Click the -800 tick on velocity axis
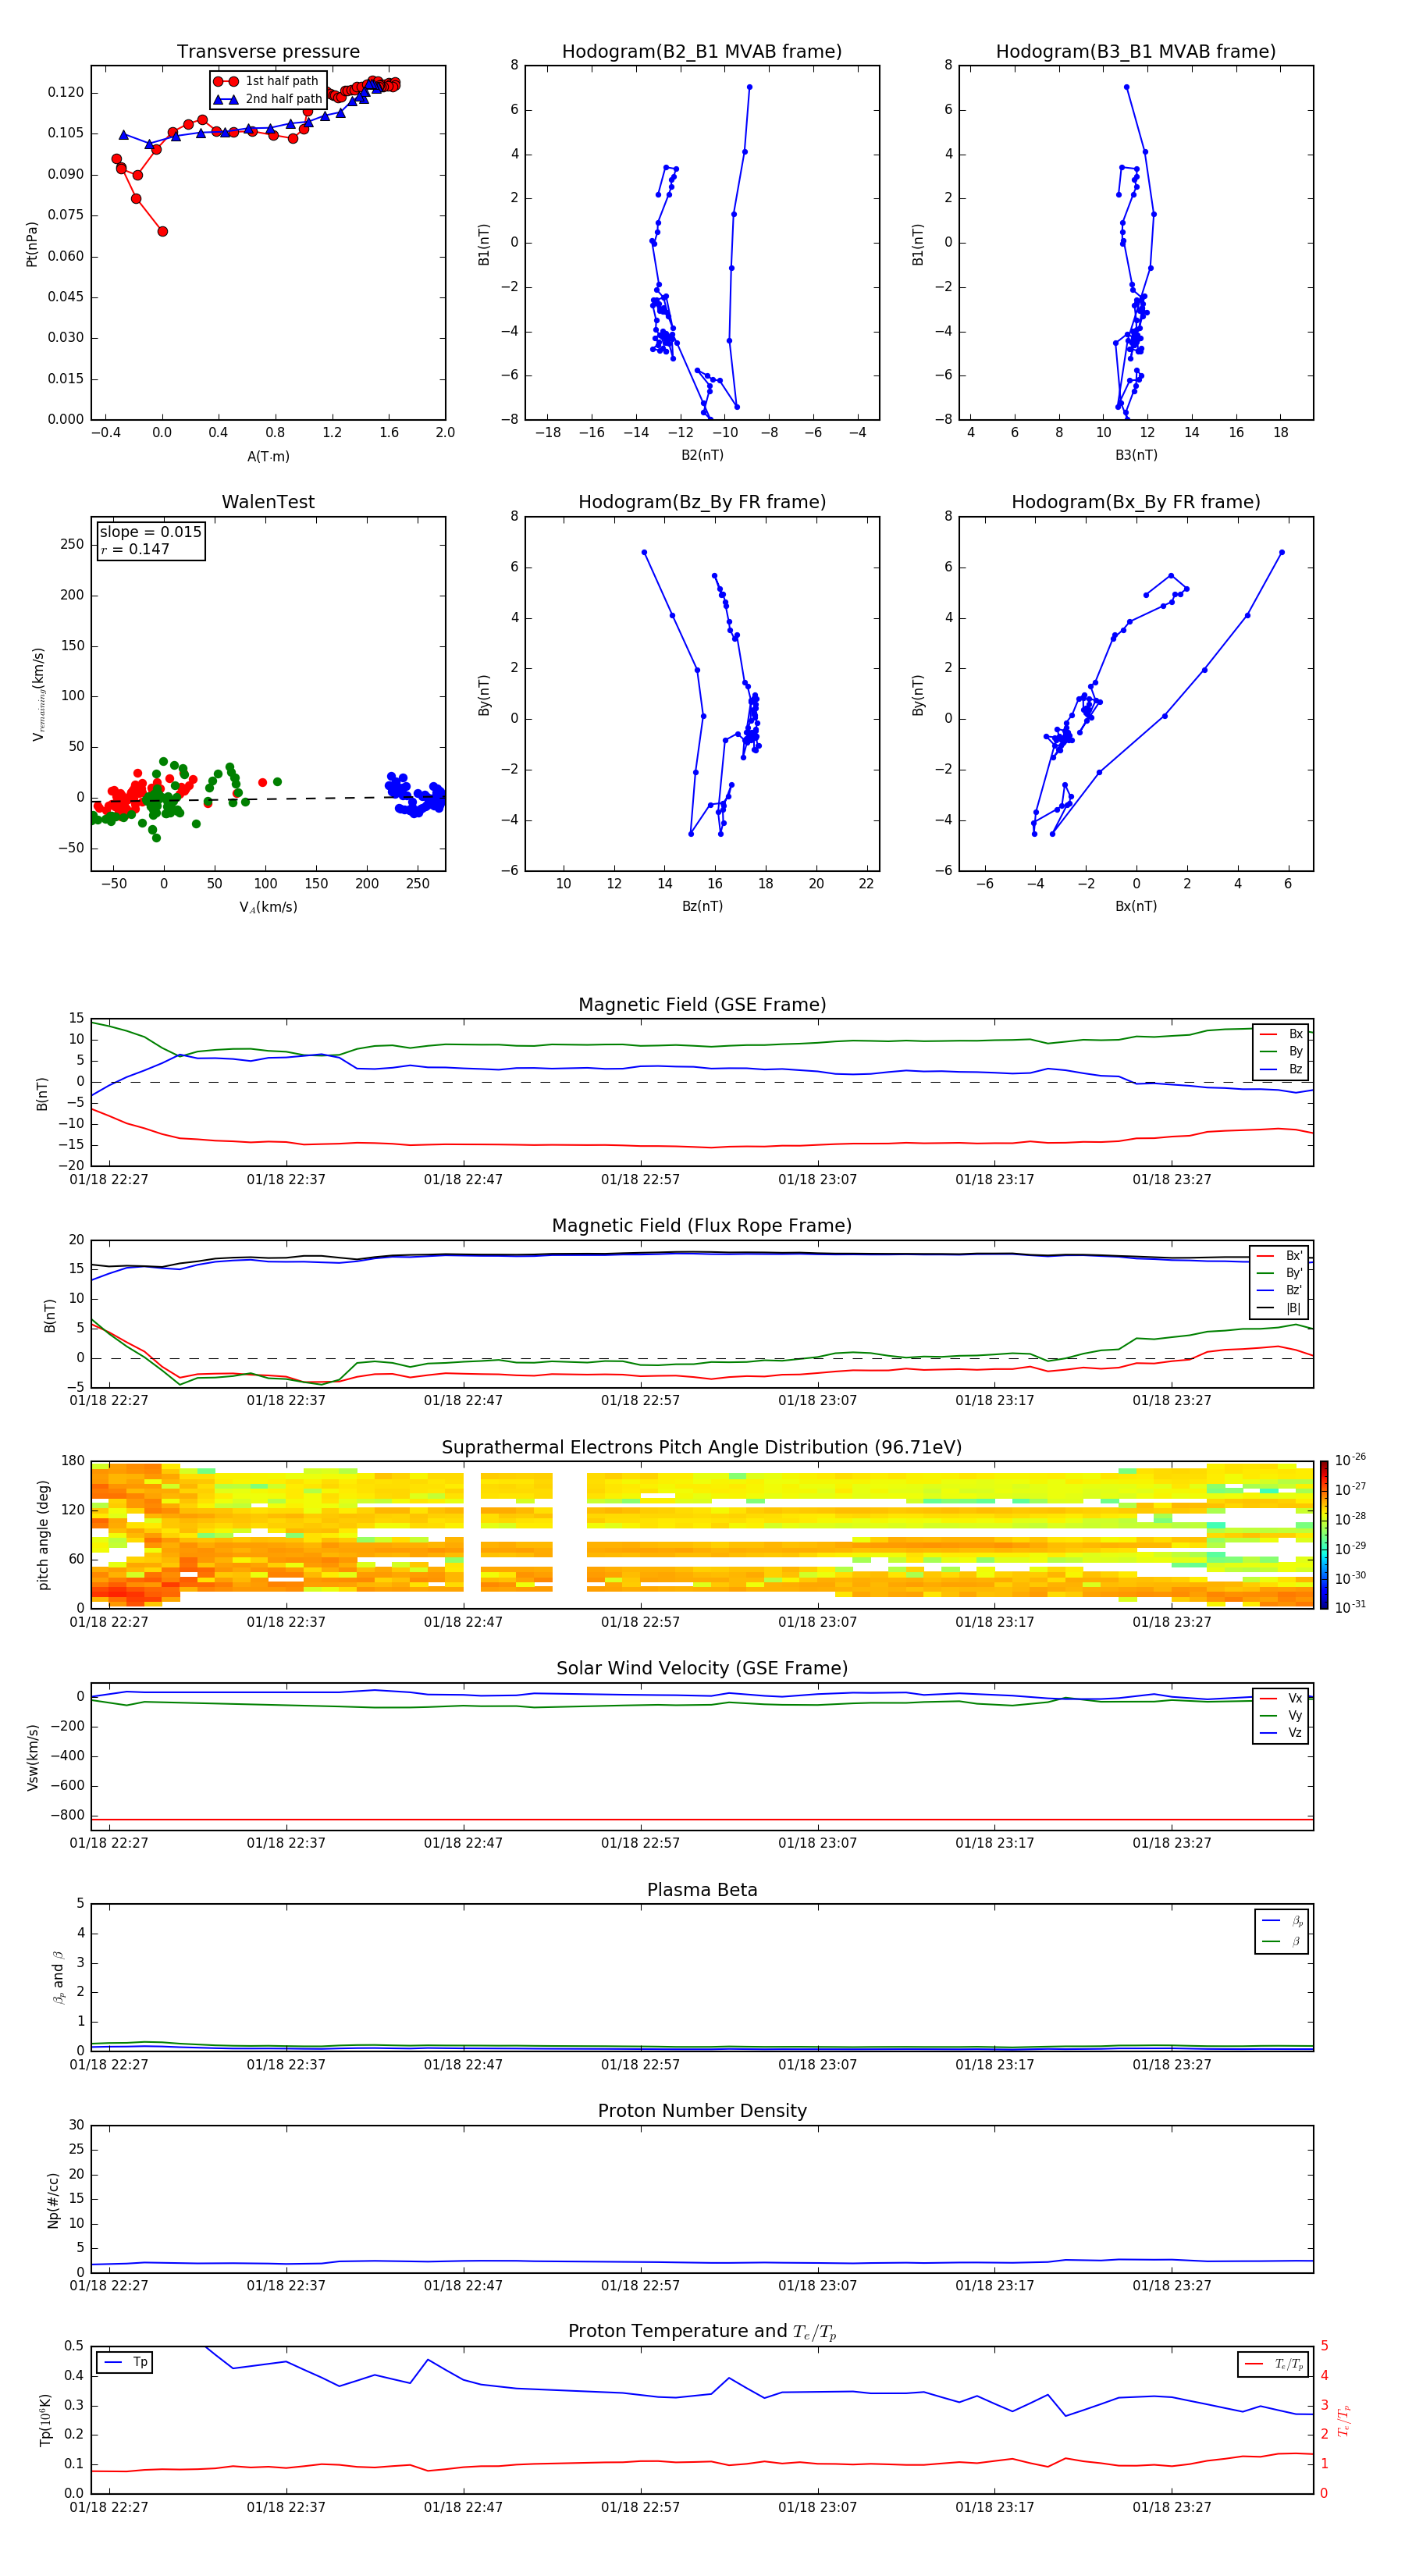1405x2576 pixels. click(x=66, y=1815)
